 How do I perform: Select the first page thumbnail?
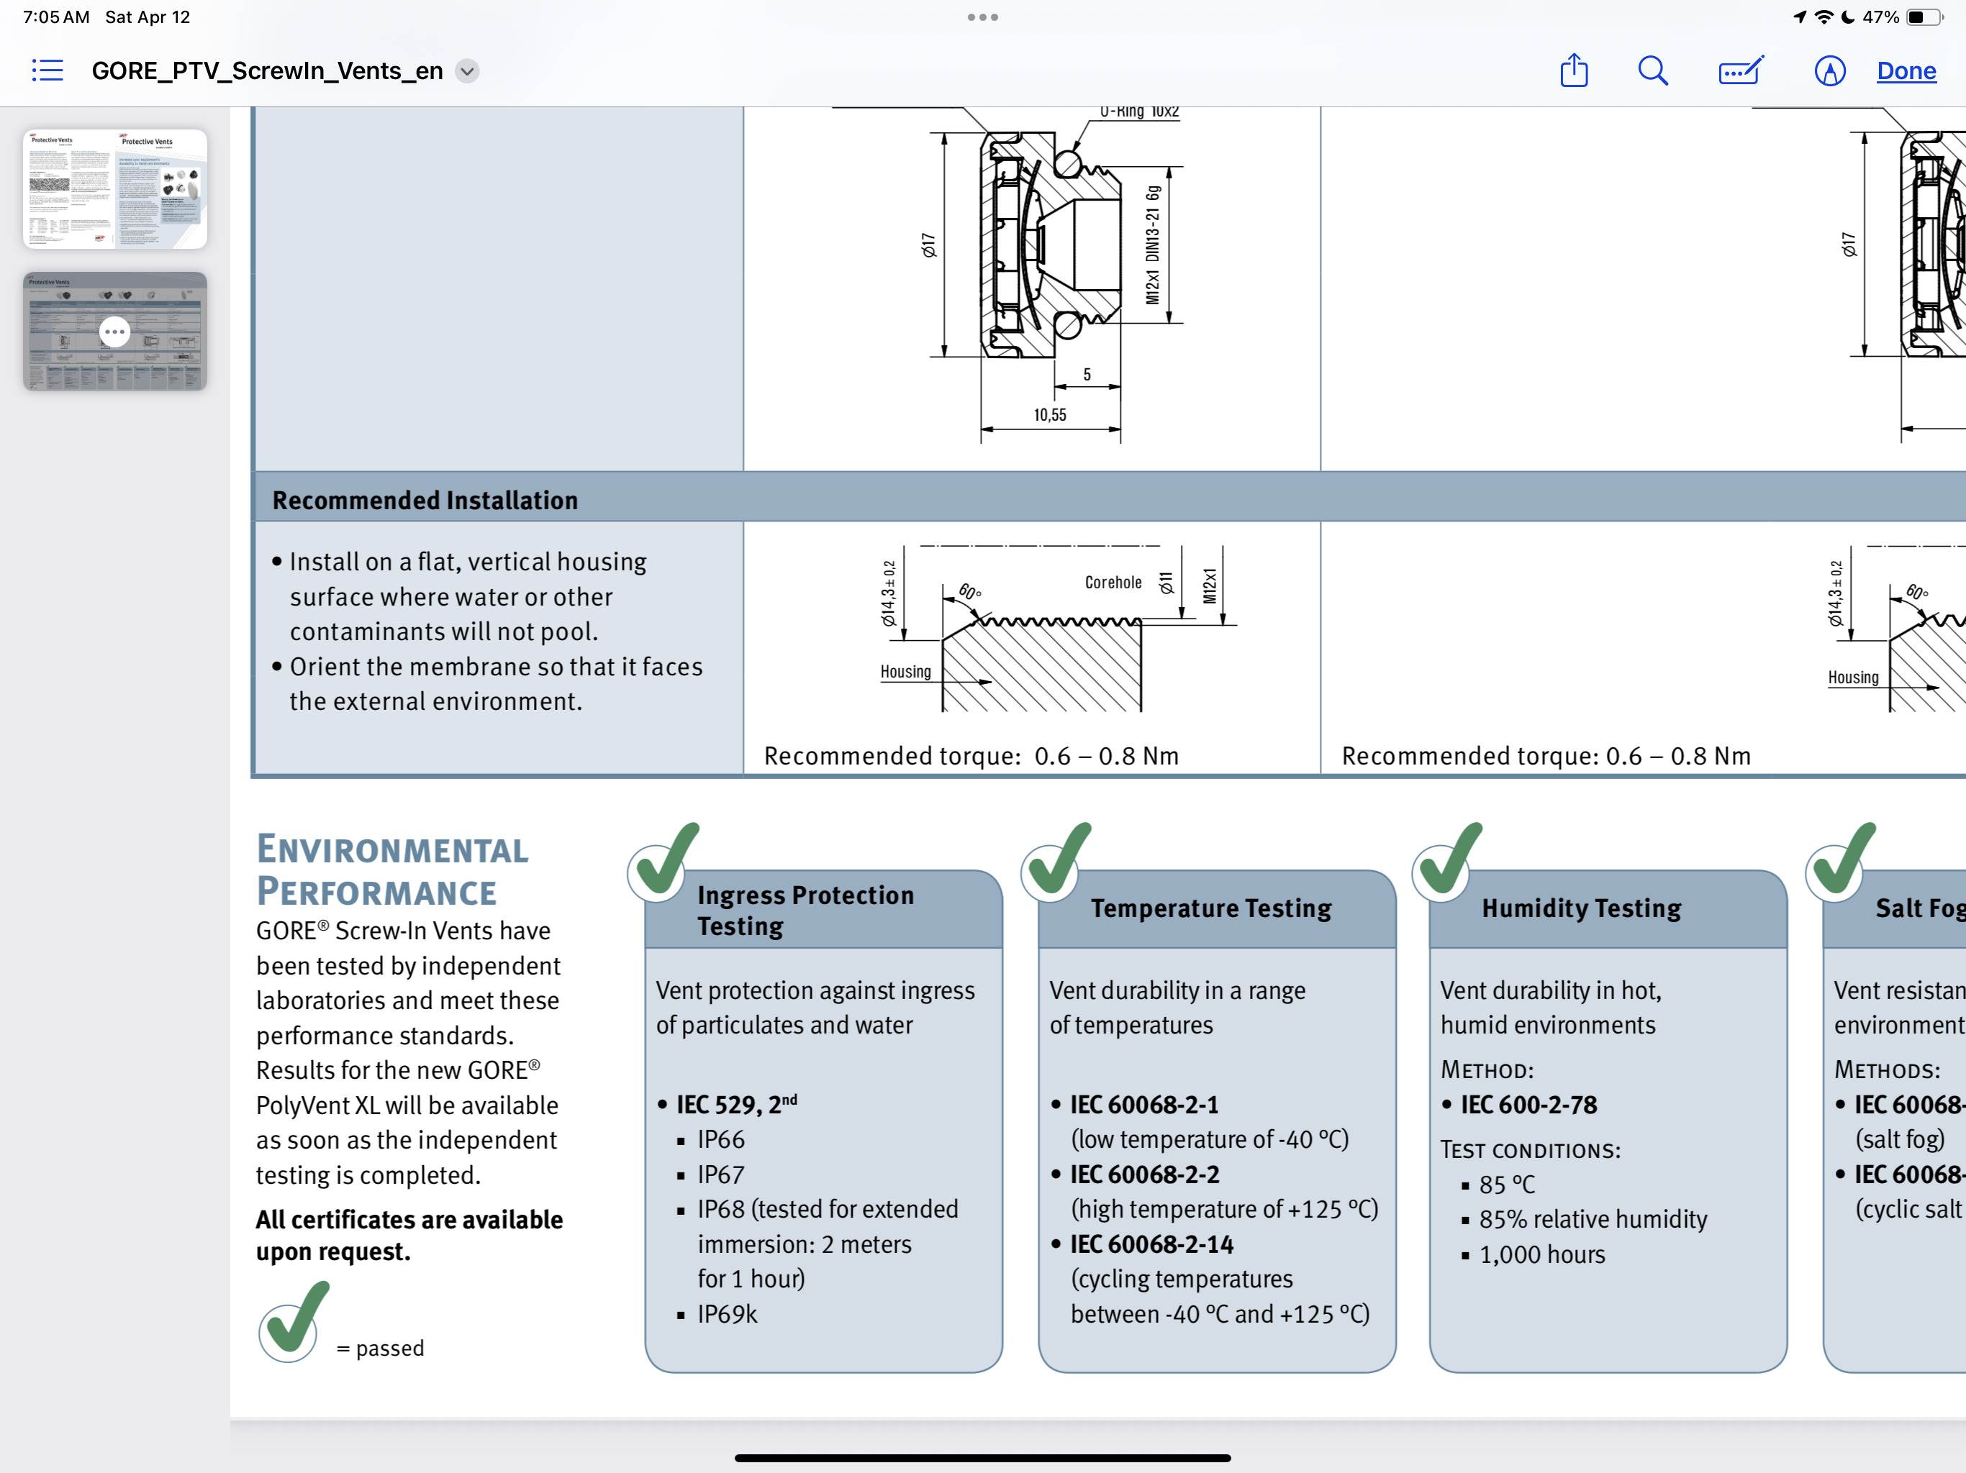click(x=114, y=188)
